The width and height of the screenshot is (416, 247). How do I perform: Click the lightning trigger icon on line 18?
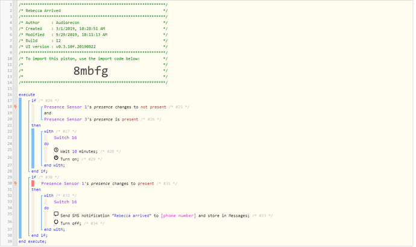tap(16, 107)
